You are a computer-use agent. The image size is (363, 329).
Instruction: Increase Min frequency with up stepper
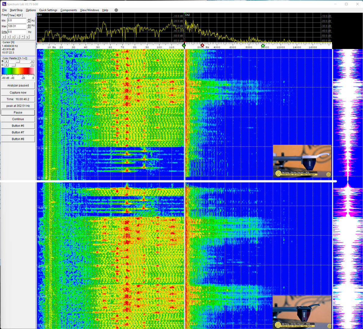(x=29, y=19)
